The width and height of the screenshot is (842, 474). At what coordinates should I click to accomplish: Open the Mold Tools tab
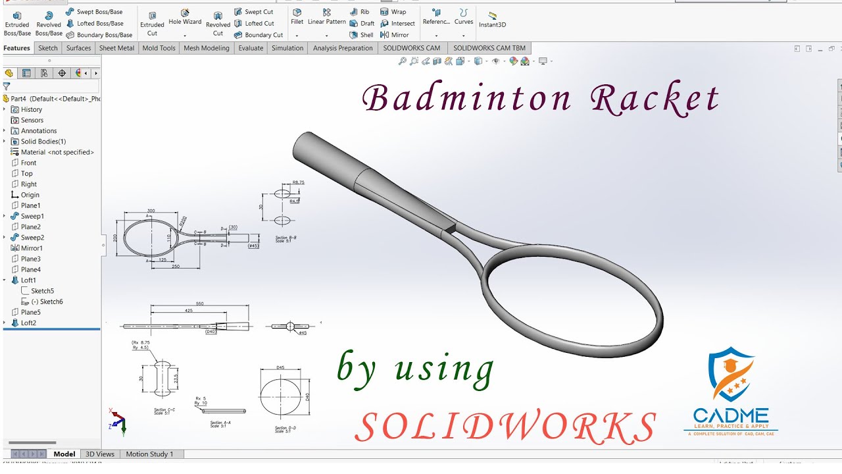[159, 48]
